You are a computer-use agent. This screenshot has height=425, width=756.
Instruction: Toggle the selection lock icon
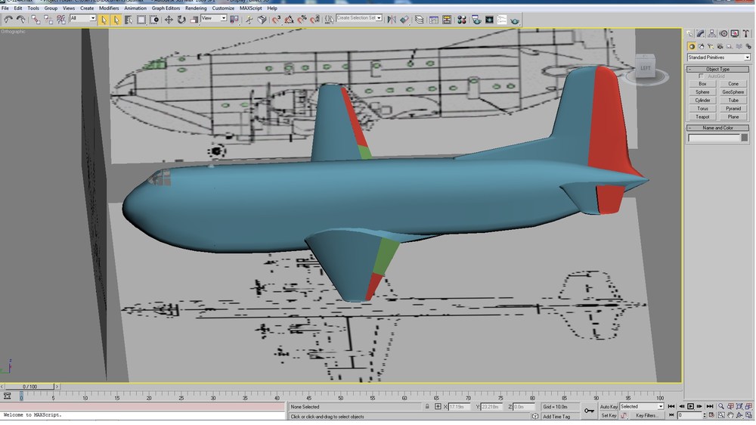(x=427, y=407)
